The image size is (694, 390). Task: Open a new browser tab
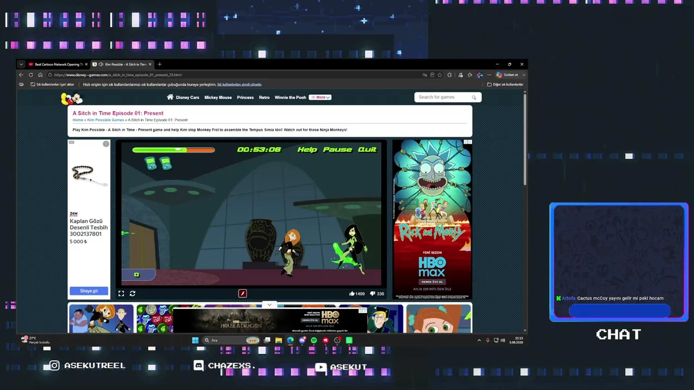pos(159,64)
